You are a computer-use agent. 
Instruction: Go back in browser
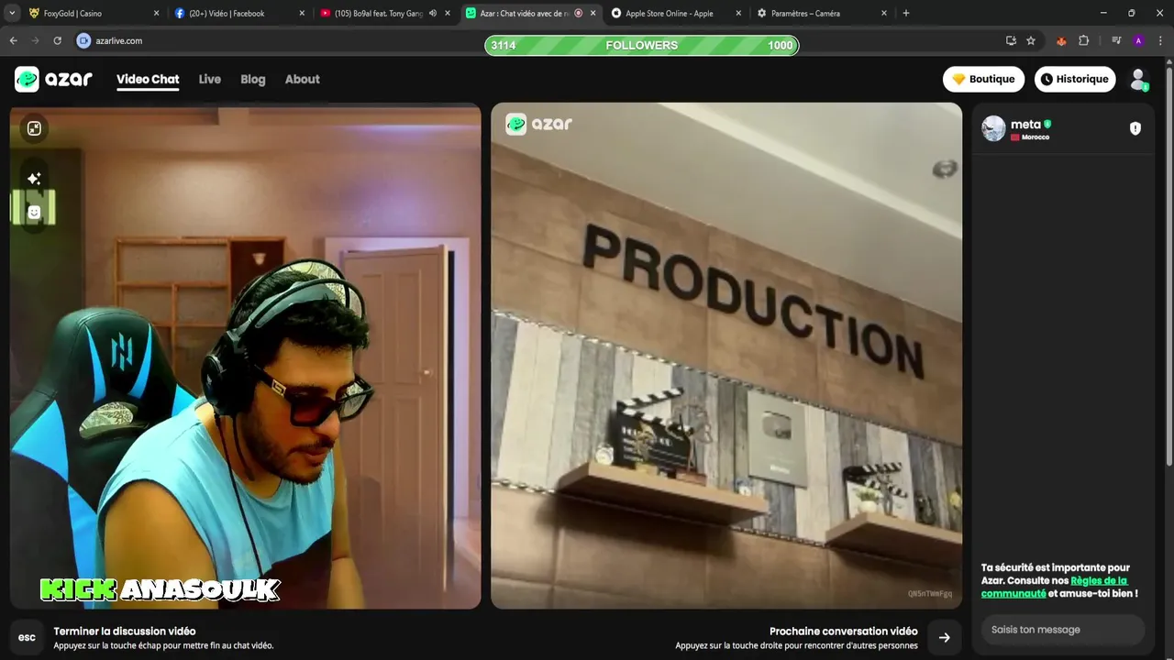tap(13, 40)
